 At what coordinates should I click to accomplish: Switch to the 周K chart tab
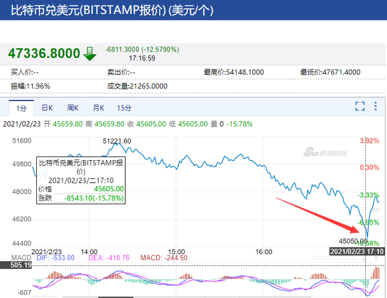pyautogui.click(x=73, y=108)
